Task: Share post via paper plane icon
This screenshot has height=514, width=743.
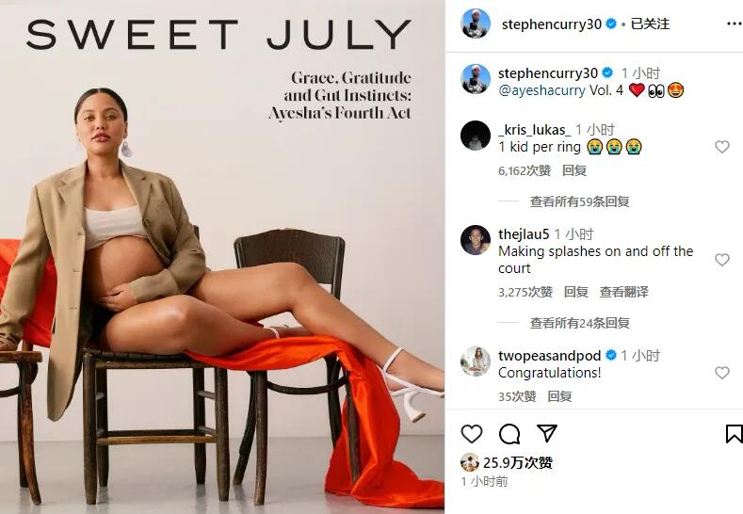Action: click(546, 433)
